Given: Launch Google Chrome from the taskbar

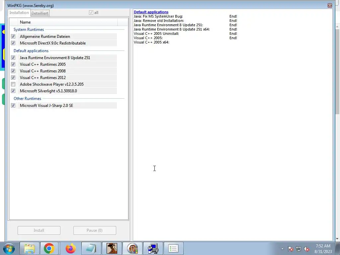Looking at the screenshot, I should coord(49,248).
